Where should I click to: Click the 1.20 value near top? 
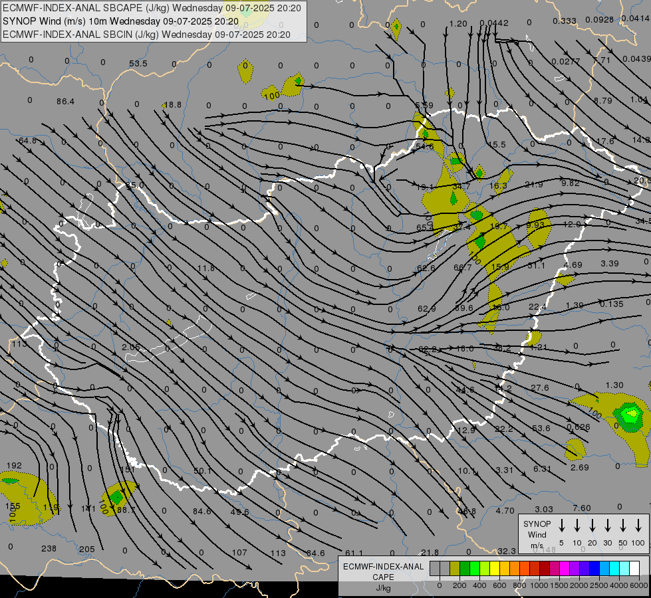pyautogui.click(x=458, y=24)
